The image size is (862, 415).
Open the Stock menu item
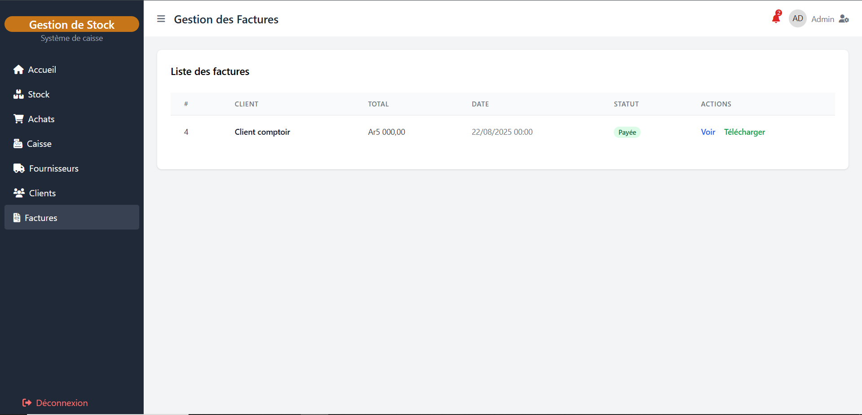pos(39,94)
